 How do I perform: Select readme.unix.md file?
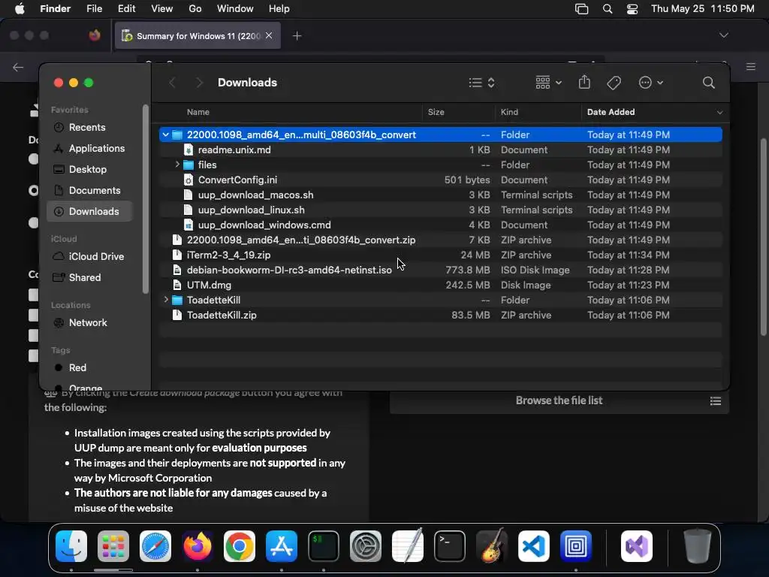440,150
